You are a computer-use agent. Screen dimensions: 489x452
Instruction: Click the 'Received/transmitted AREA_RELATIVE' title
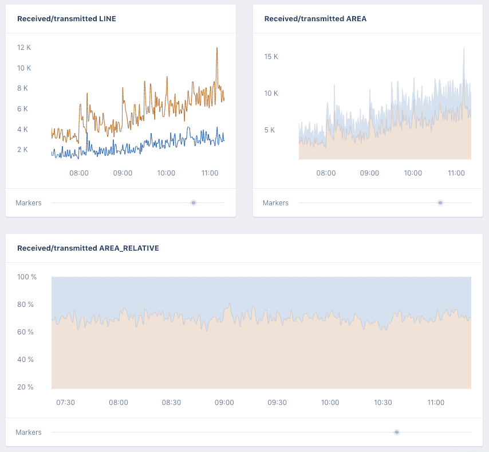click(x=88, y=248)
